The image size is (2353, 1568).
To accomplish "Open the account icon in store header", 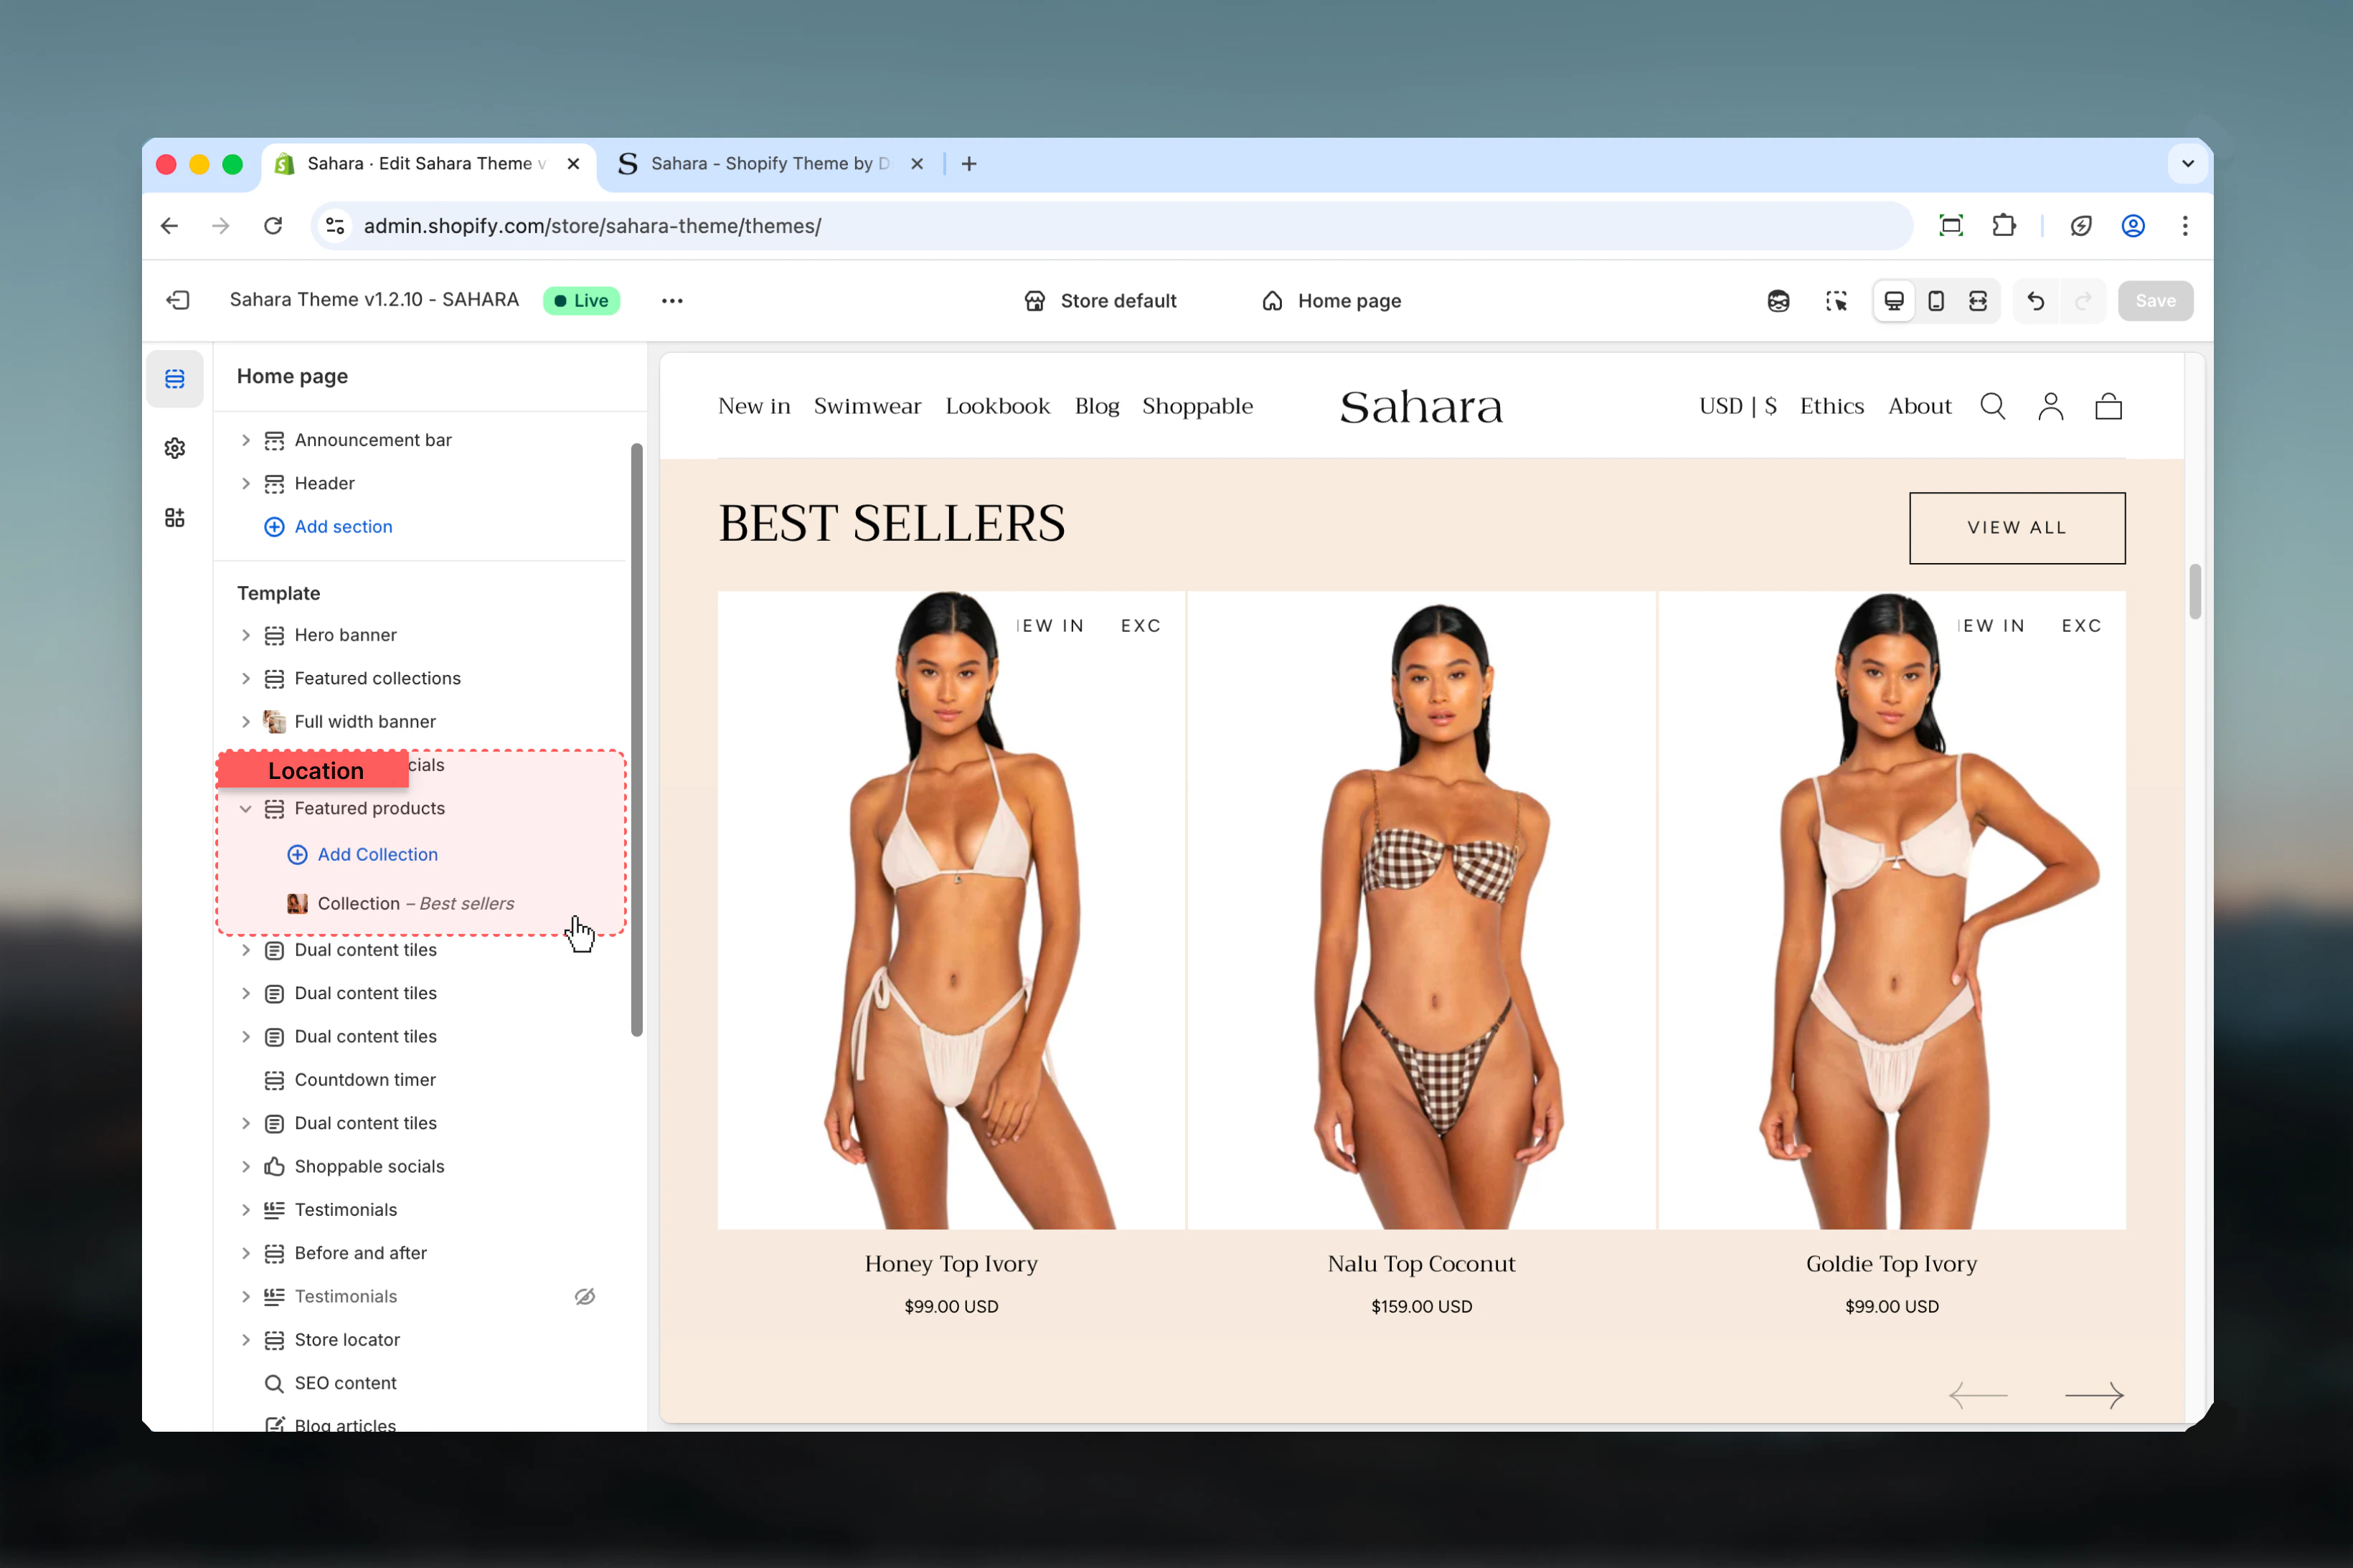I will (2051, 406).
